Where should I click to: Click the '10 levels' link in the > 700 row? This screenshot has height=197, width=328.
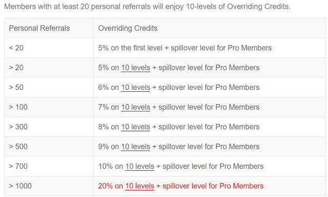[x=140, y=166]
